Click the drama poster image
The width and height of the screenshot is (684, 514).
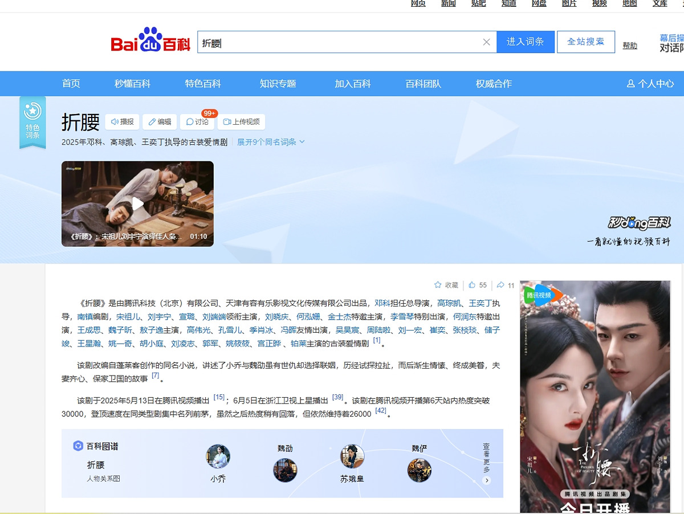[x=595, y=397]
